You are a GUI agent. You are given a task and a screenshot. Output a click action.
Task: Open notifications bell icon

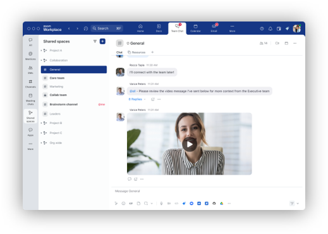point(270,28)
